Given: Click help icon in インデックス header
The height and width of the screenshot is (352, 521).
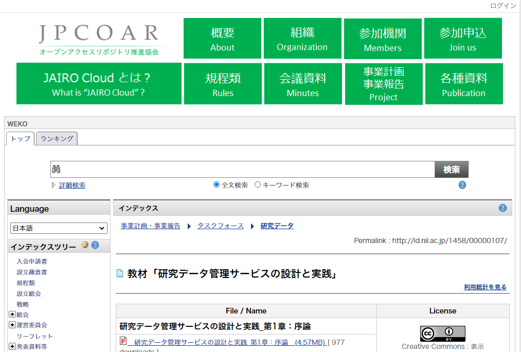Looking at the screenshot, I should tap(502, 208).
